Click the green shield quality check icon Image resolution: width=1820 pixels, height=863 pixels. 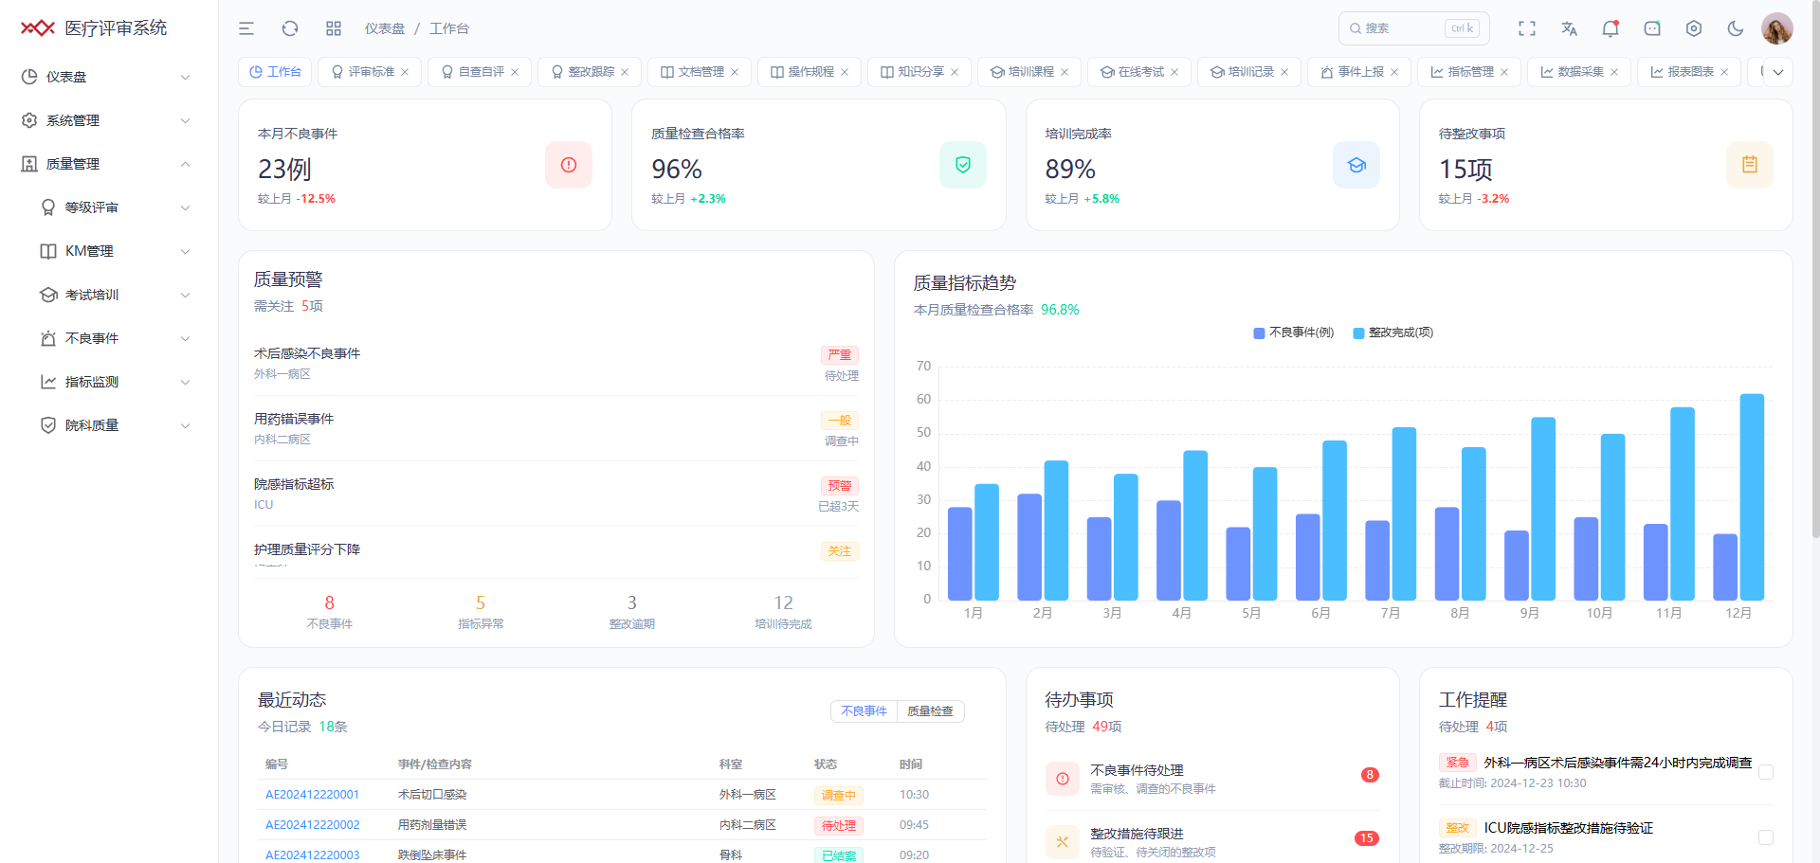(963, 165)
